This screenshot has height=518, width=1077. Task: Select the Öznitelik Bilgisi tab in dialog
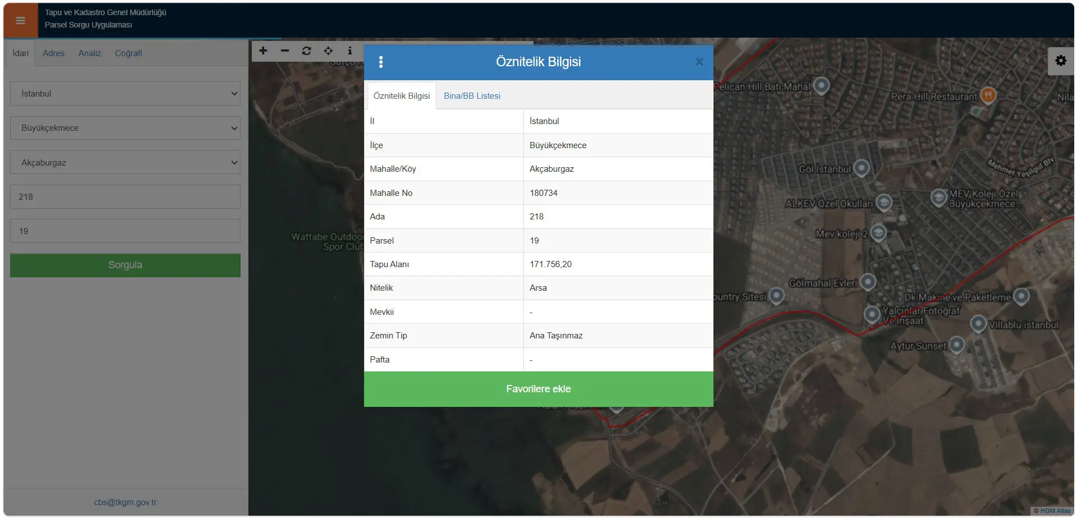pyautogui.click(x=402, y=96)
